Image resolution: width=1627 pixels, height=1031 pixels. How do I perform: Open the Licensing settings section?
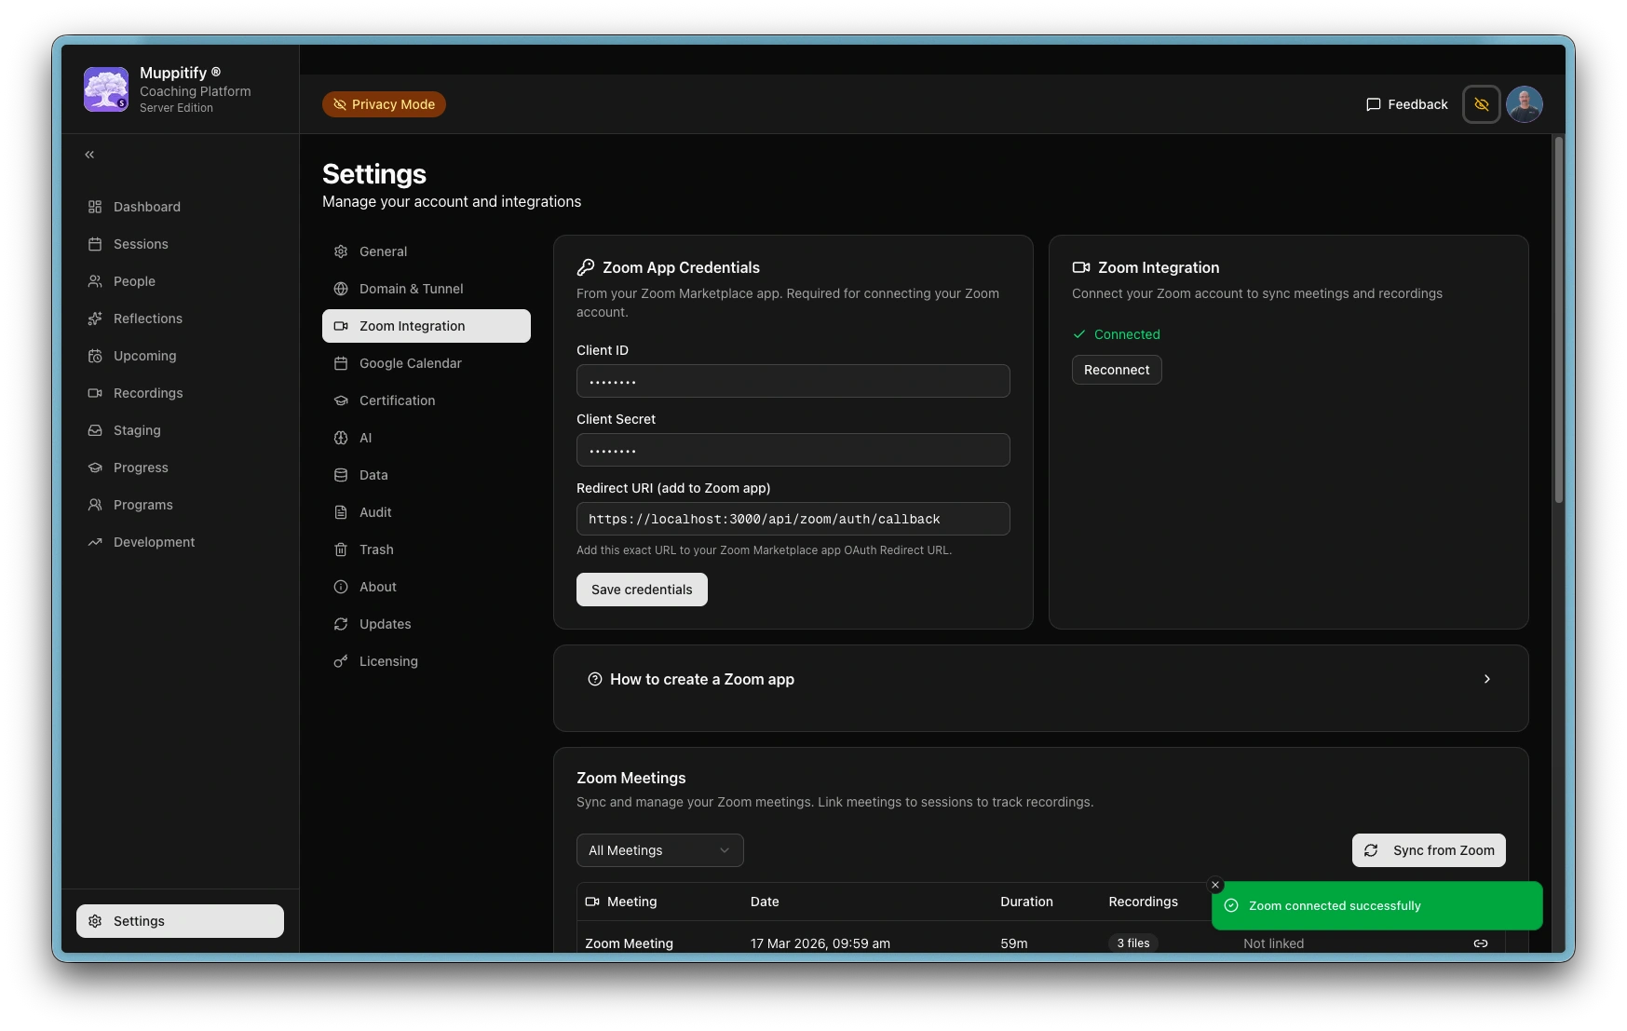[388, 661]
